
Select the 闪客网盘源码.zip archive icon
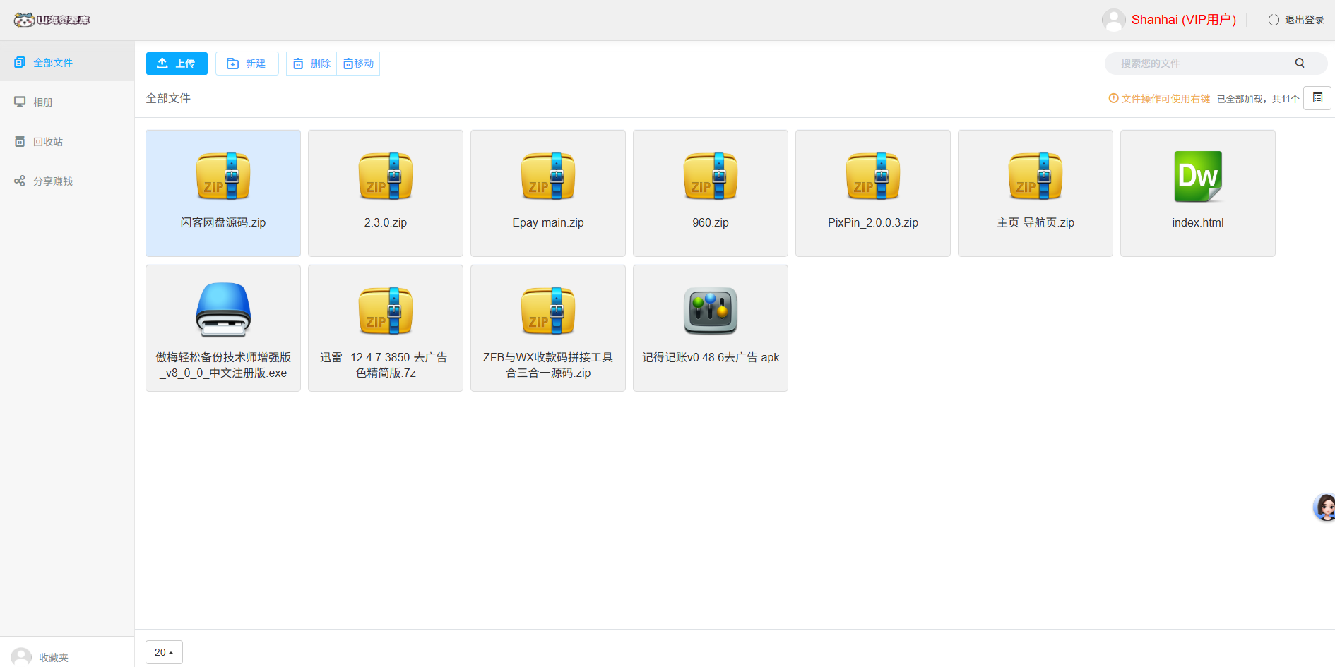click(222, 176)
